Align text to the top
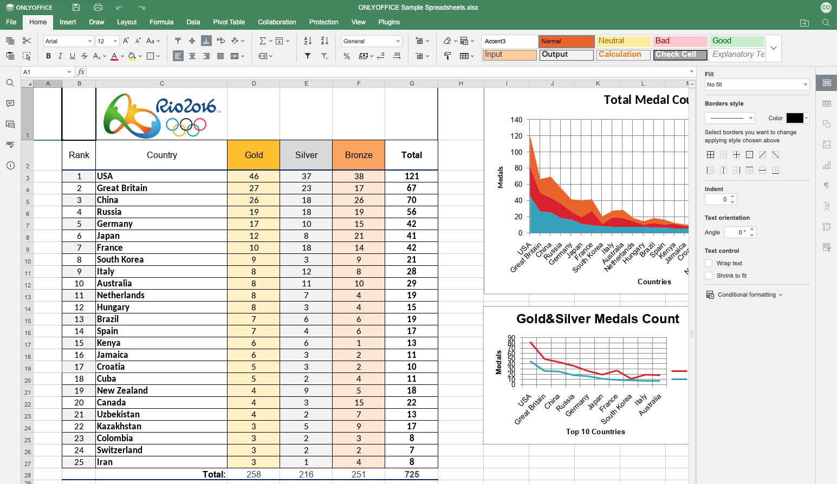The height and width of the screenshot is (484, 837). 178,41
